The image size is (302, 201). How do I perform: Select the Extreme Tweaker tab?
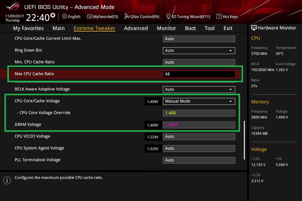coord(95,28)
